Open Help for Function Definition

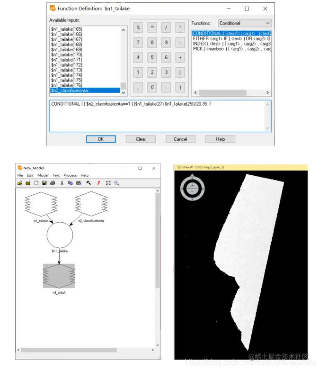[220, 139]
